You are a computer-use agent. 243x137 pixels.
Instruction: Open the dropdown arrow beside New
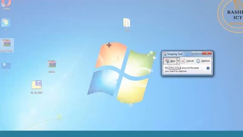(178, 61)
